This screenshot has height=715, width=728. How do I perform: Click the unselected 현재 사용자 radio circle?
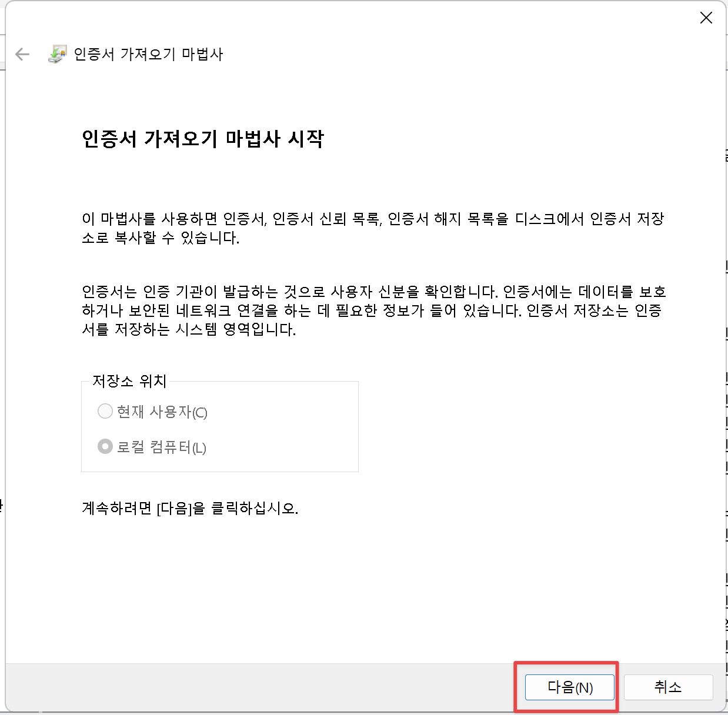tap(105, 411)
